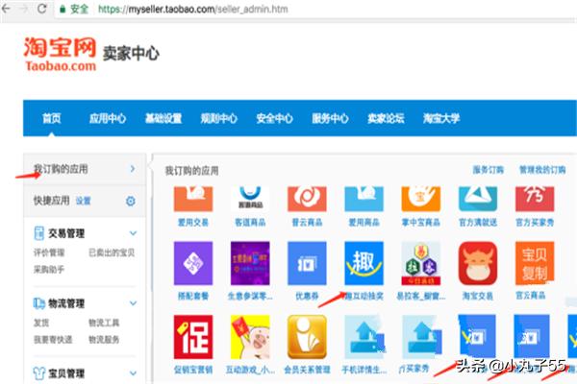577x384 pixels.
Task: Click the 管理我的订购 link
Action: 542,170
